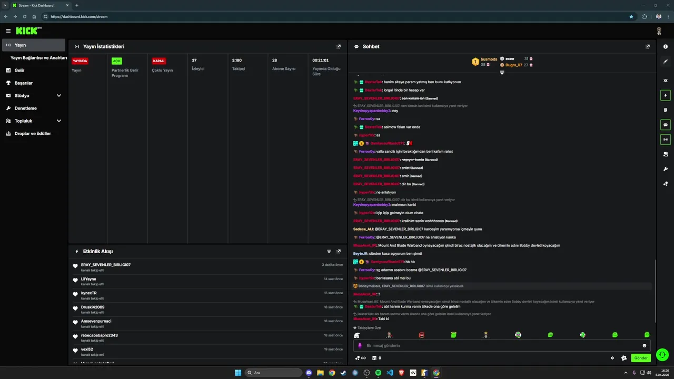Open the green headset support button
This screenshot has height=379, width=674.
(x=662, y=355)
